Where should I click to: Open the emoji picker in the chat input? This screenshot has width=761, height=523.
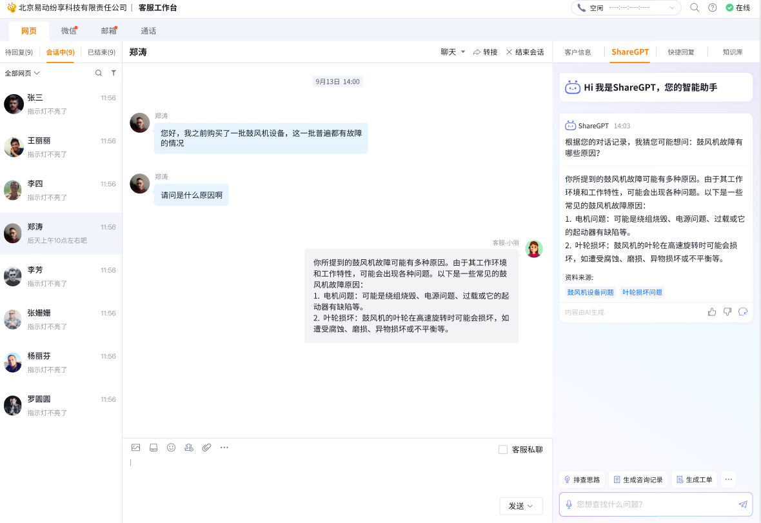[171, 447]
